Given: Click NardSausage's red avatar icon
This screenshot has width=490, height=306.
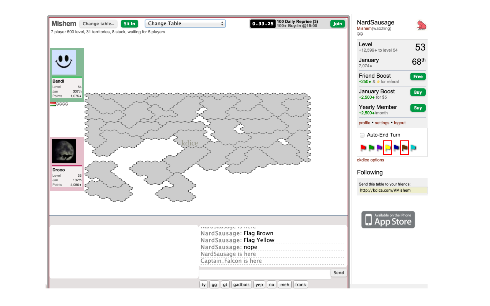Looking at the screenshot, I should click(421, 25).
